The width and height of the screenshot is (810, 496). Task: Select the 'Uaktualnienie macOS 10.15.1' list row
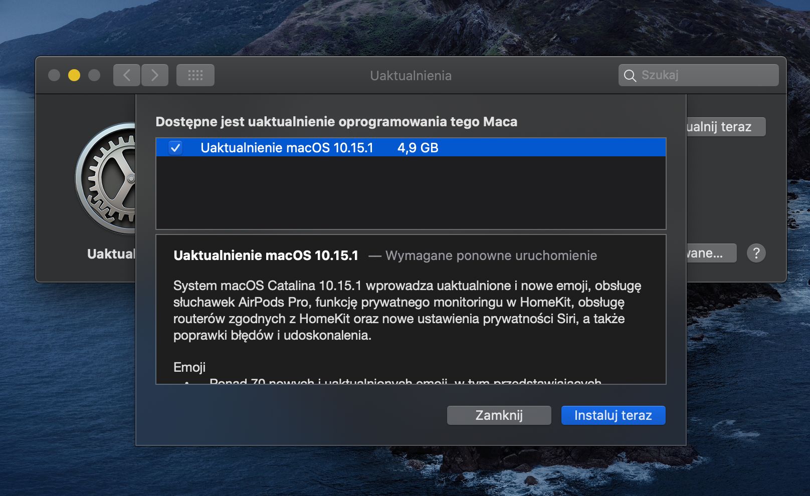[411, 148]
